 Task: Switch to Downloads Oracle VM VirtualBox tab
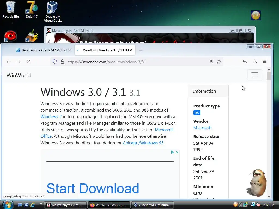[x=44, y=50]
